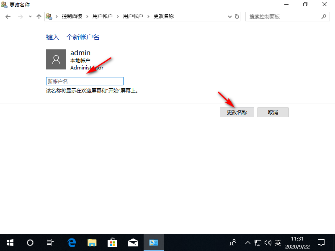The image size is (335, 251).
Task: Open Action Center from the system tray
Action: pyautogui.click(x=321, y=243)
